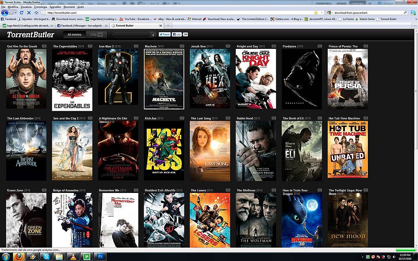Open the back/forward history dropdown arrow
Image resolution: width=418 pixels, height=261 pixels.
[15, 13]
